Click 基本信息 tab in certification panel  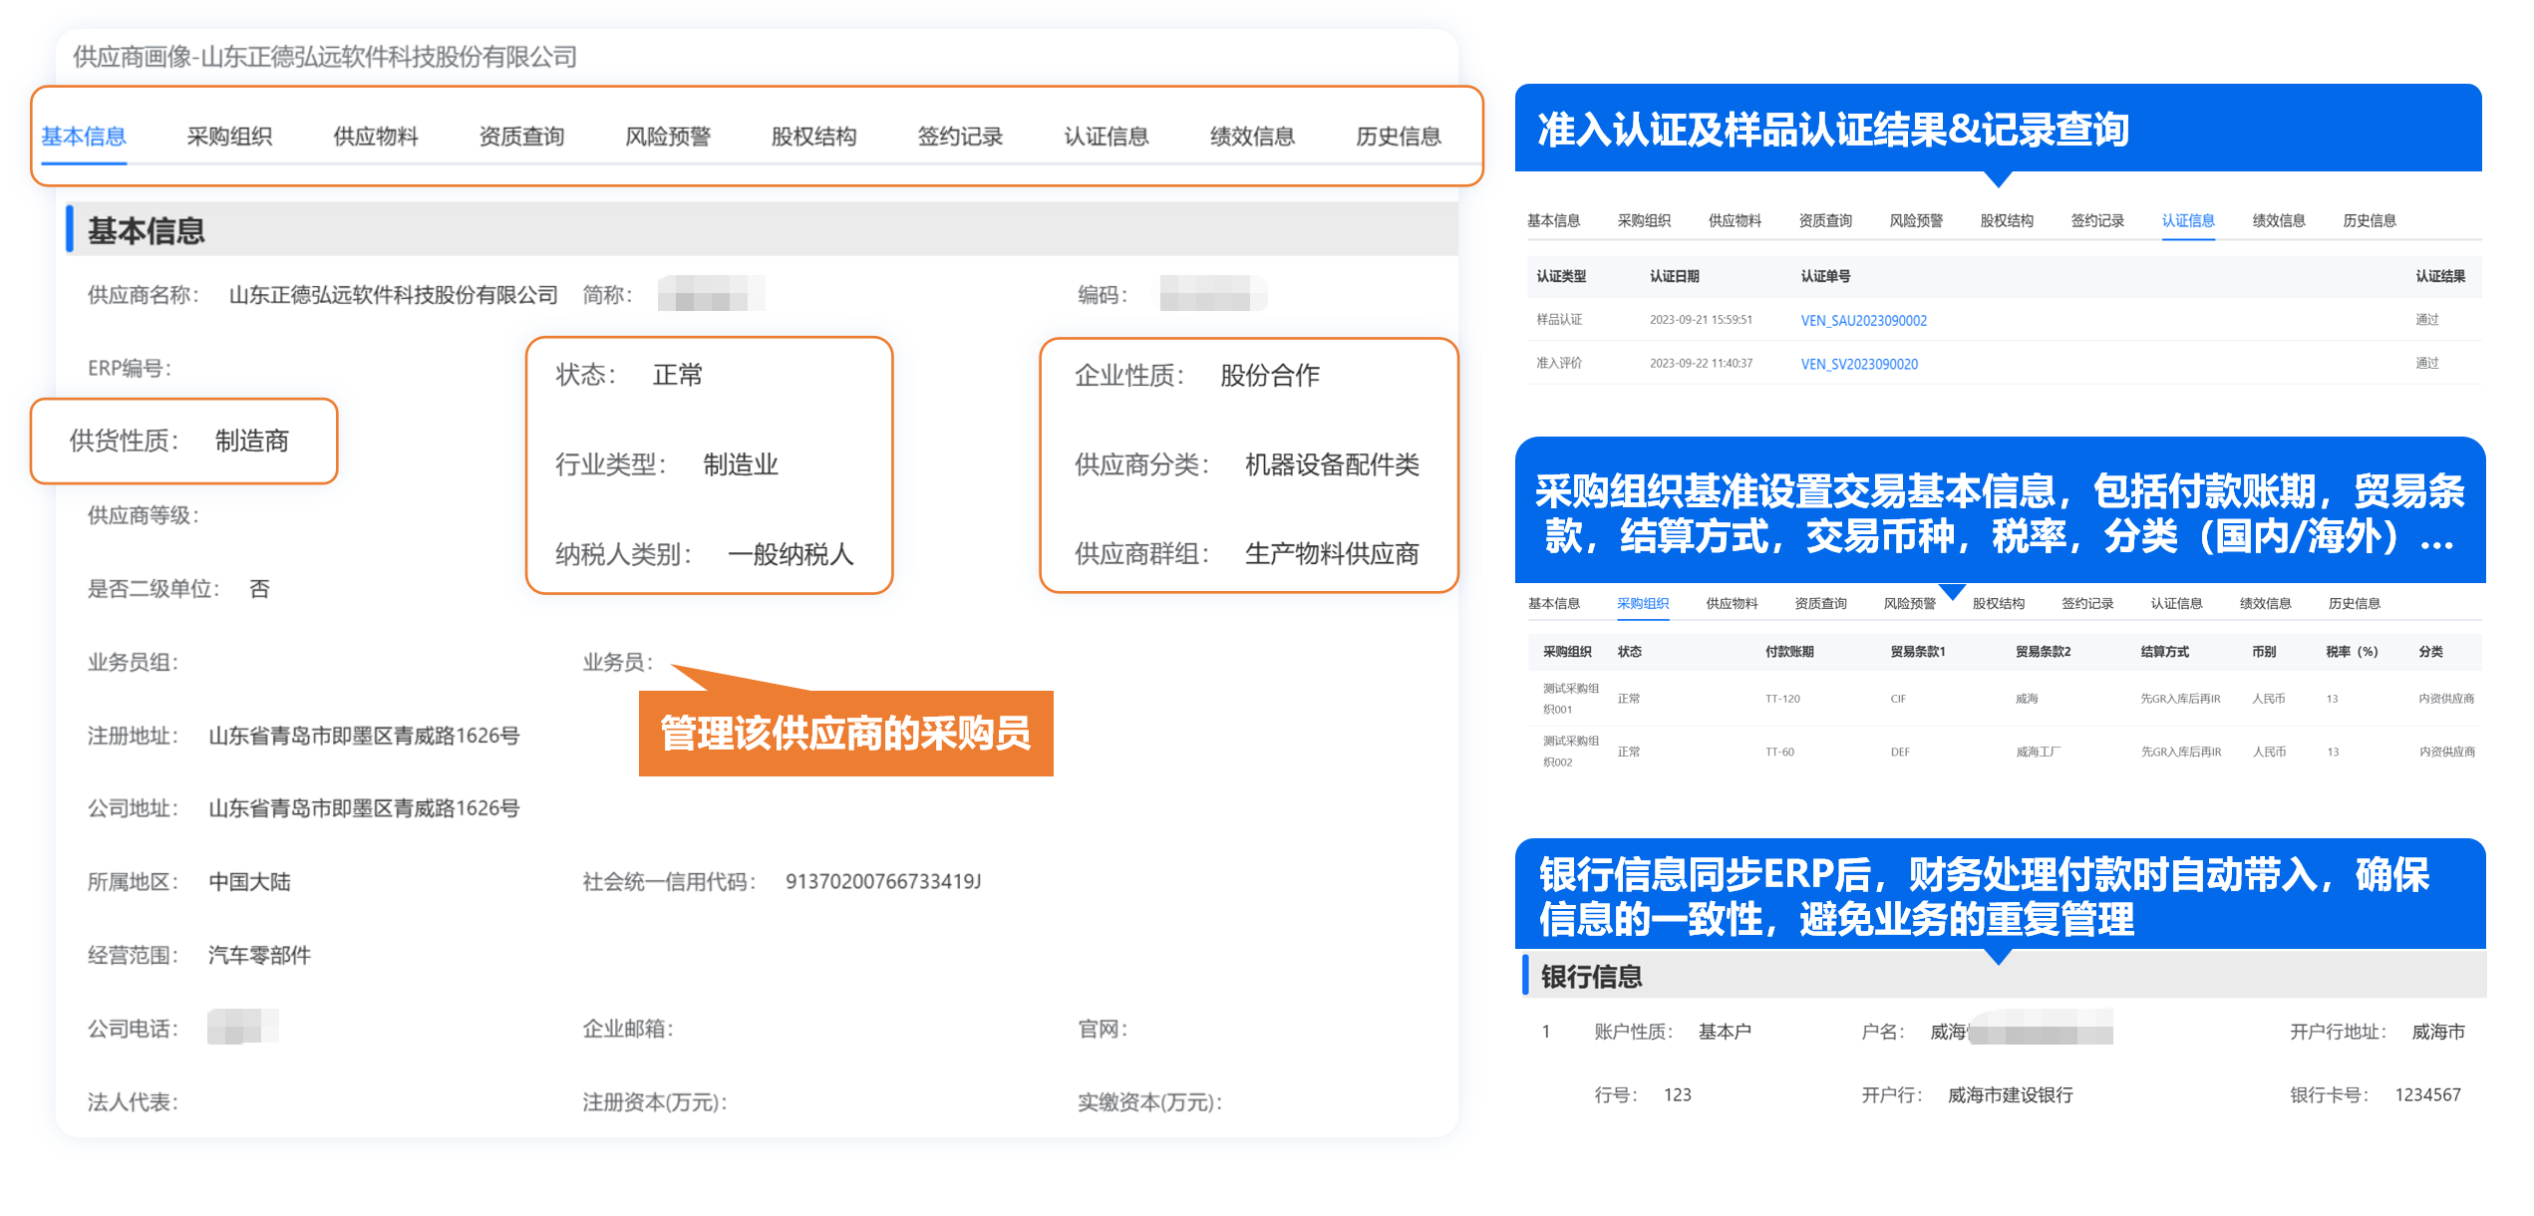coord(1553,221)
